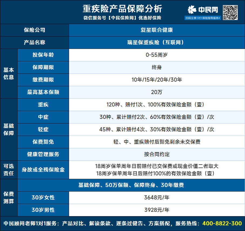Viewport: 245px width, 231px height.
Task: Select the 重疾 row label
Action: pyautogui.click(x=43, y=105)
